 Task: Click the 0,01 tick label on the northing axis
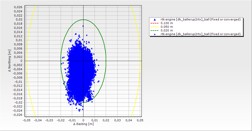[19, 40]
